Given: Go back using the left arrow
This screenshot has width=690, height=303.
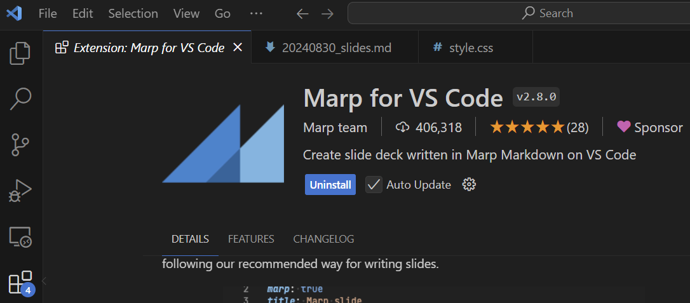Looking at the screenshot, I should click(302, 14).
